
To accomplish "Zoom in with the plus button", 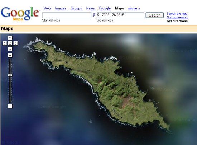I will [x=10, y=55].
